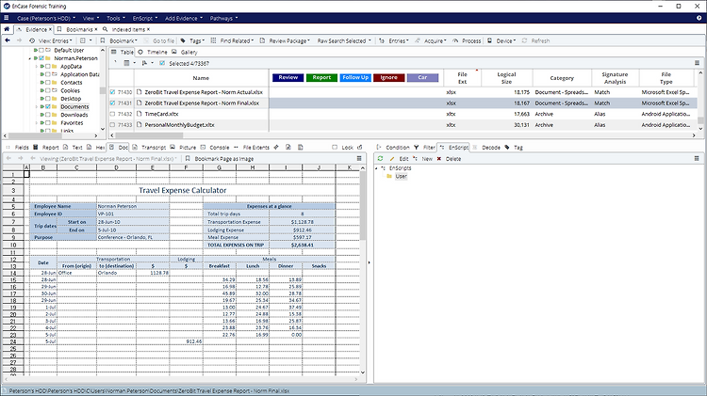The width and height of the screenshot is (707, 396).
Task: Go to the Home tab icon
Action: pos(7,29)
